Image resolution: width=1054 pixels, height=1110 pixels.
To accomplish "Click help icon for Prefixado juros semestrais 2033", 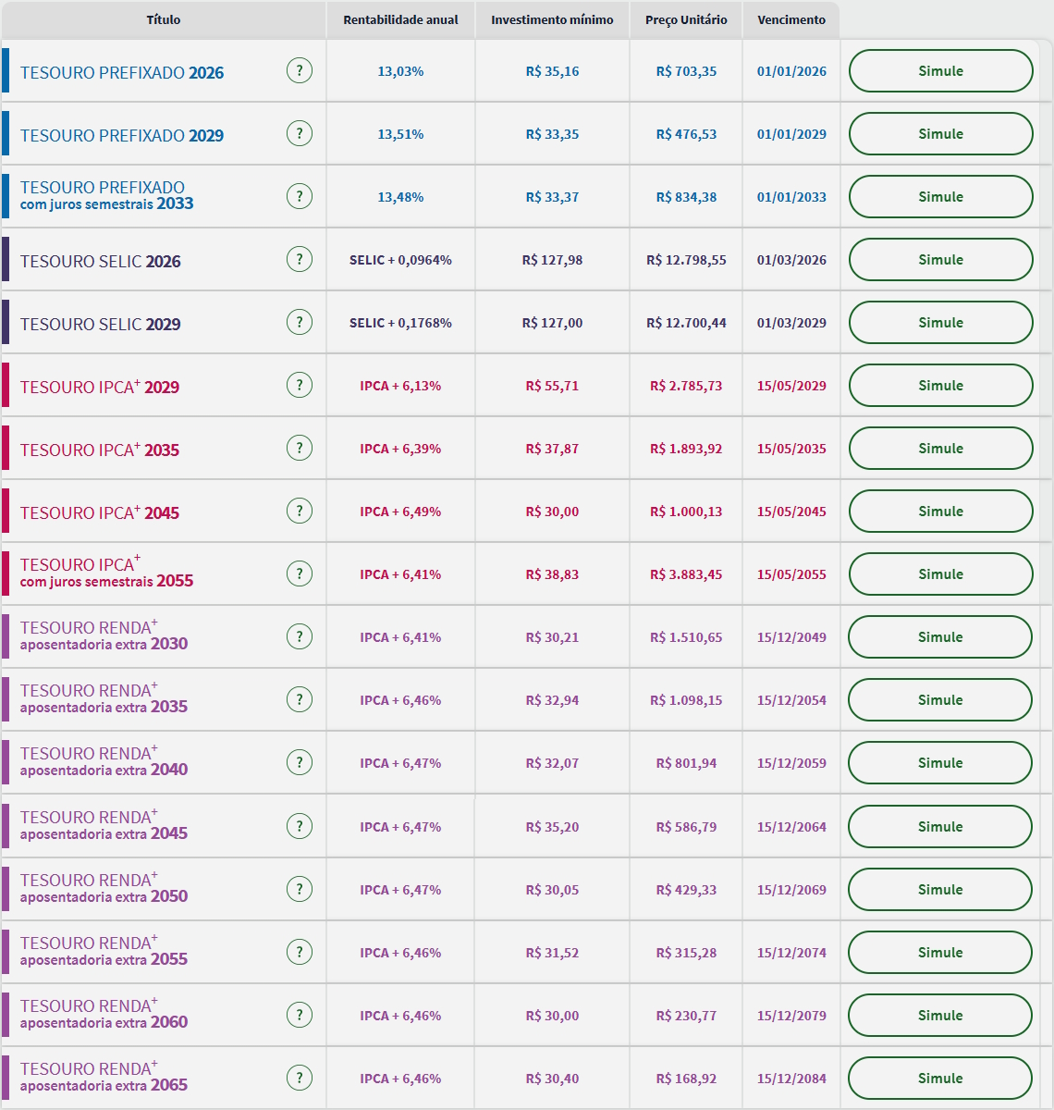I will (300, 196).
